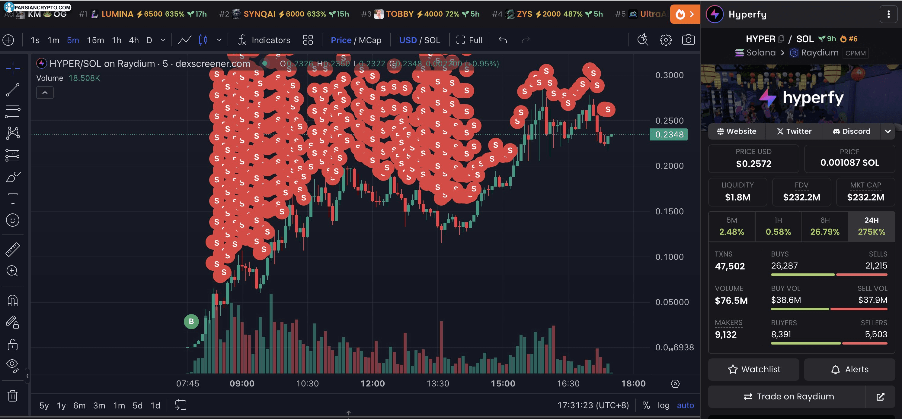The height and width of the screenshot is (419, 902).
Task: Switch chart to MCap view
Action: 370,40
